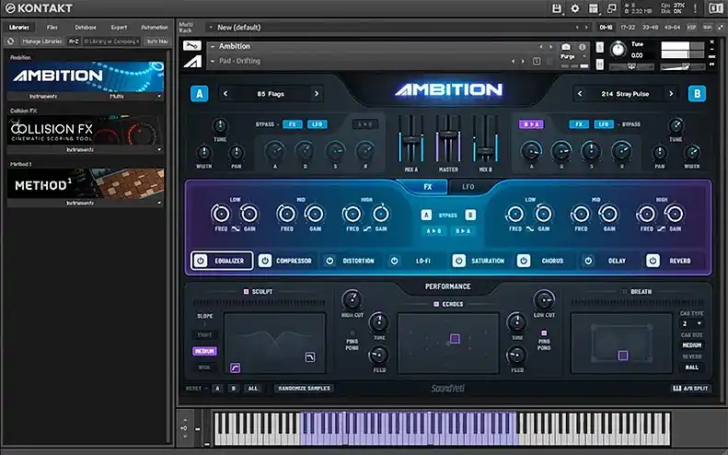Adjust the Mix B fader
728x455 pixels.
485,151
